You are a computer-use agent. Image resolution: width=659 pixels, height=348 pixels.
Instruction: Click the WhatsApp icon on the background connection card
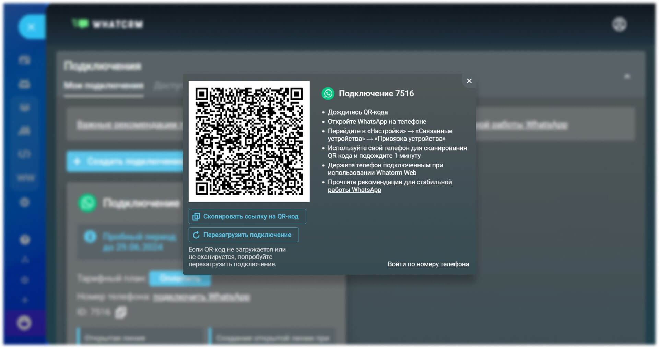87,203
